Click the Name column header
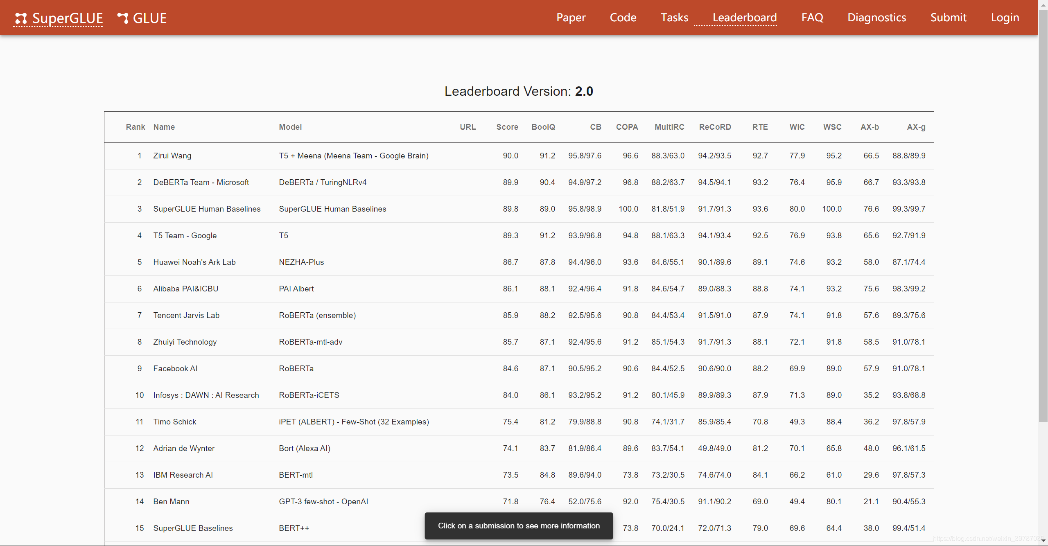 tap(164, 127)
